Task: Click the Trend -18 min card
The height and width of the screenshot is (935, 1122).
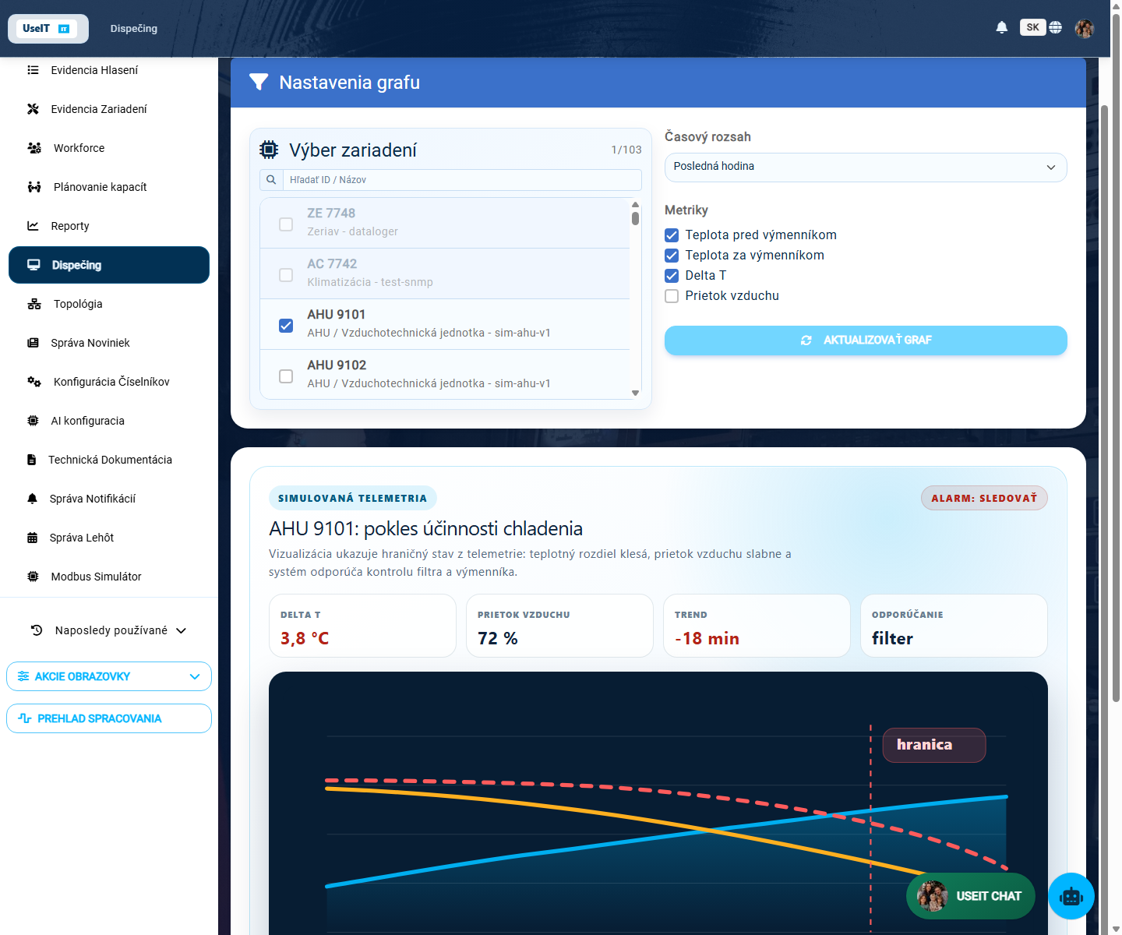Action: point(757,626)
